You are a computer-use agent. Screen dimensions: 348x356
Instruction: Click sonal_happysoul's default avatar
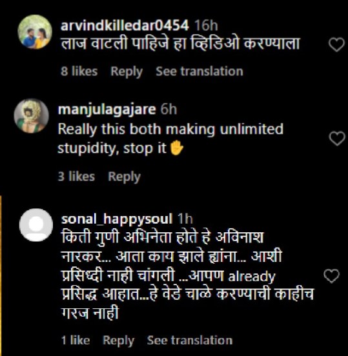point(36,225)
